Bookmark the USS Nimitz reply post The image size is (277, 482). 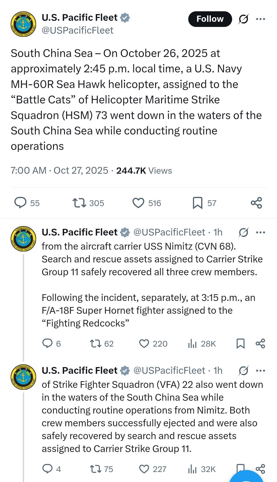click(240, 343)
